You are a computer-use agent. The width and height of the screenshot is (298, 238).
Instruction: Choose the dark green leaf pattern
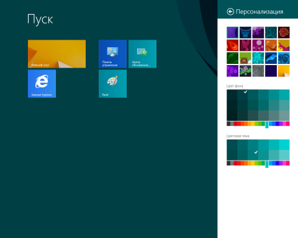point(232,58)
